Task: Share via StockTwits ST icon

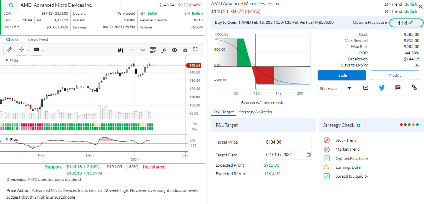Action: coord(398,87)
